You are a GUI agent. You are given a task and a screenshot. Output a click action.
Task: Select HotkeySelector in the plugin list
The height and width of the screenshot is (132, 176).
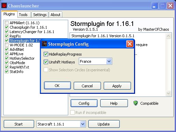pyautogui.click(x=22, y=58)
